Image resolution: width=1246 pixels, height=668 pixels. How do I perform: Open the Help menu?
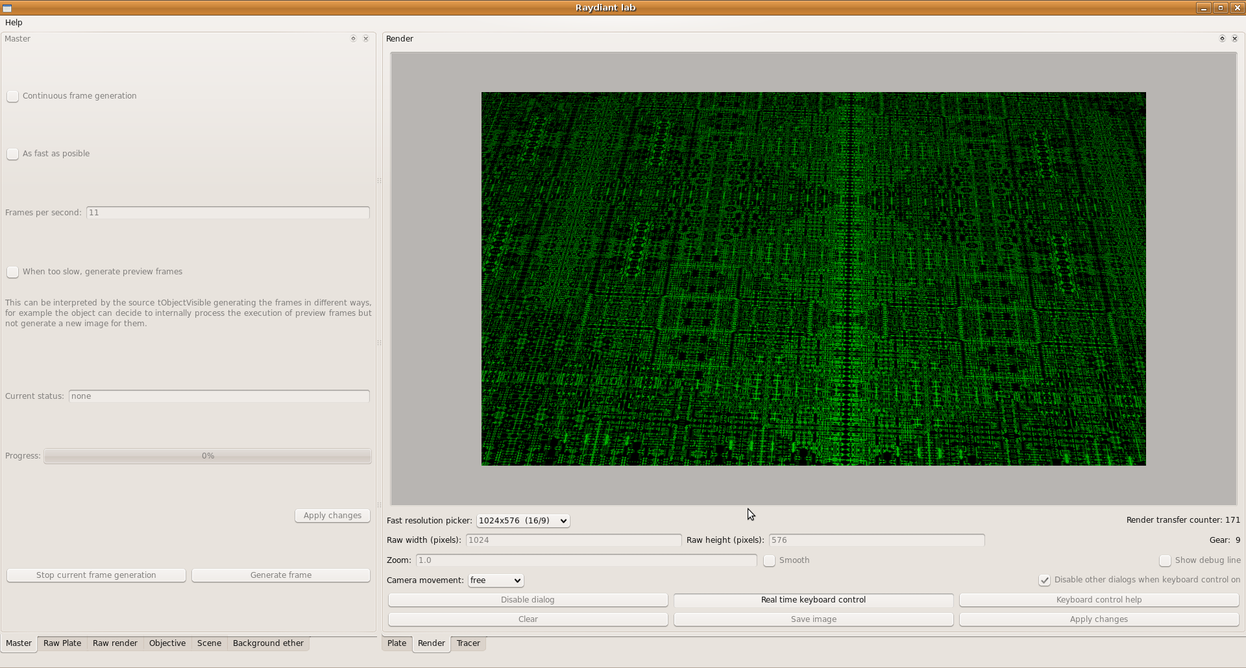(x=14, y=23)
